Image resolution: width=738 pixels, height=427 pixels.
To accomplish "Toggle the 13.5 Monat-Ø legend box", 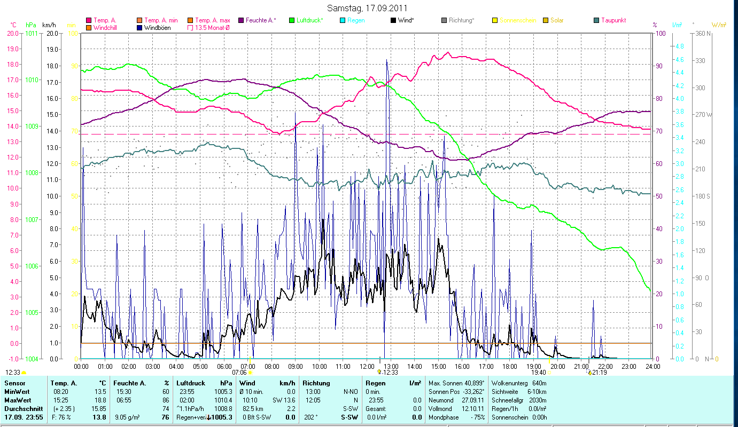I will click(190, 27).
